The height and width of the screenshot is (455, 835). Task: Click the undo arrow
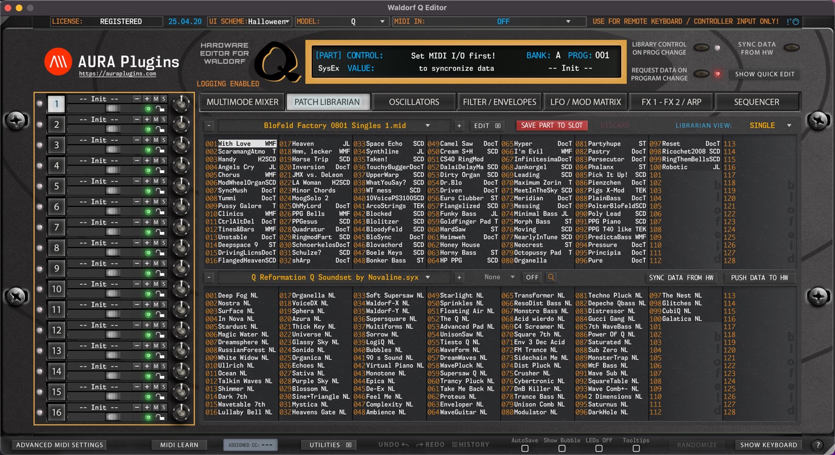(394, 445)
